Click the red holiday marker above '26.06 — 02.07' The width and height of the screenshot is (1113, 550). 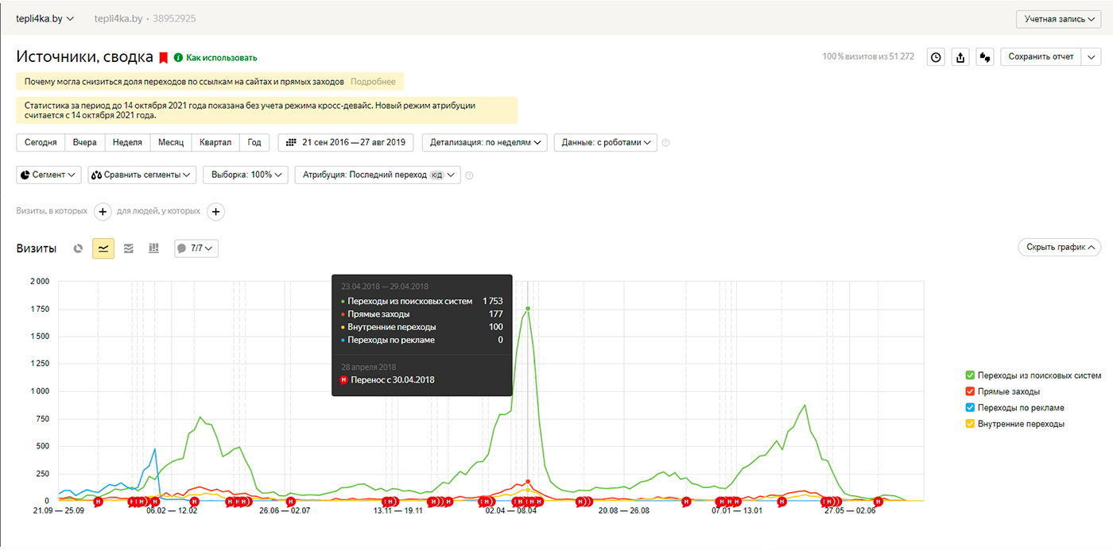tap(290, 502)
